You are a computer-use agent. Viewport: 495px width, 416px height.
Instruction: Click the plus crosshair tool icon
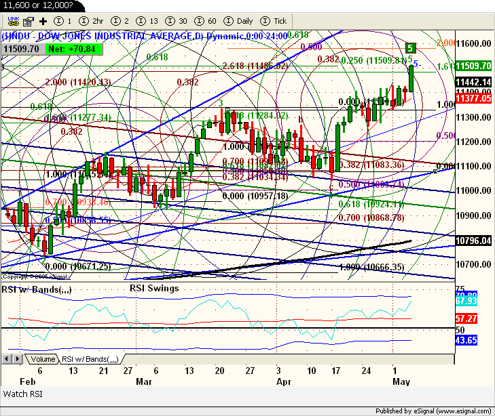point(43,21)
